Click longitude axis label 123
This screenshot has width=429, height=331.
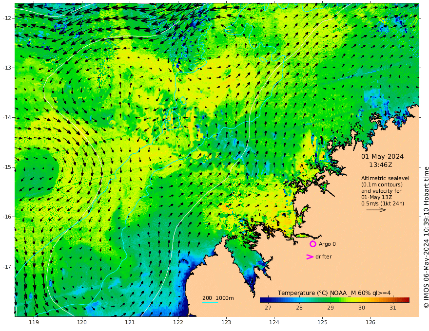coord(226,322)
